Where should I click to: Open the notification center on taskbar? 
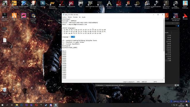(x=187, y=105)
